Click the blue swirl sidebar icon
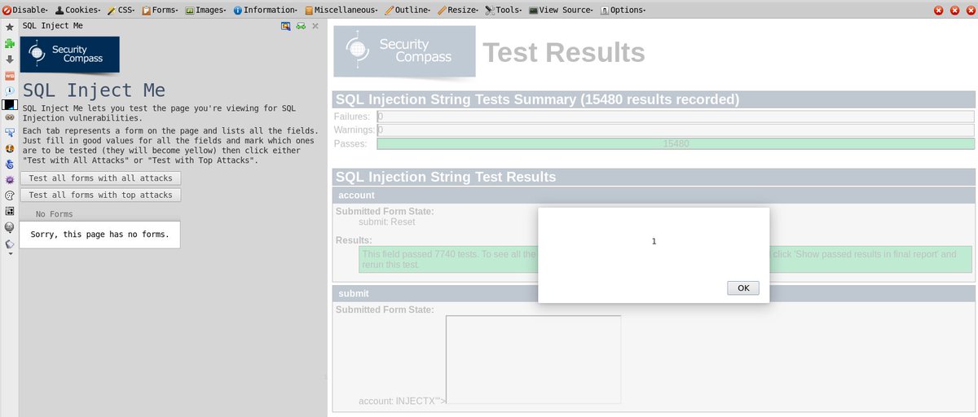978x417 pixels. tap(10, 165)
